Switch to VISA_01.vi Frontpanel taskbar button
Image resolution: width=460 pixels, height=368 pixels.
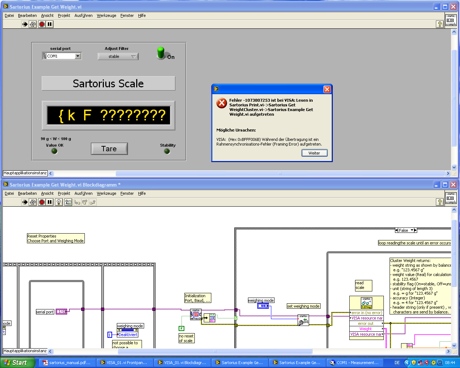125,363
